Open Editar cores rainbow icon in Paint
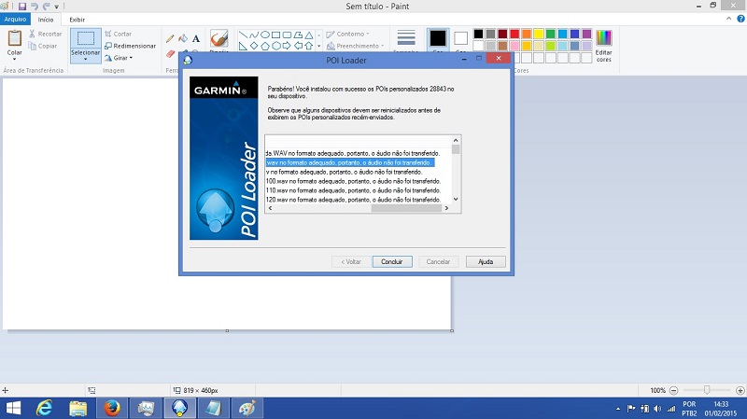This screenshot has width=747, height=419. point(603,37)
